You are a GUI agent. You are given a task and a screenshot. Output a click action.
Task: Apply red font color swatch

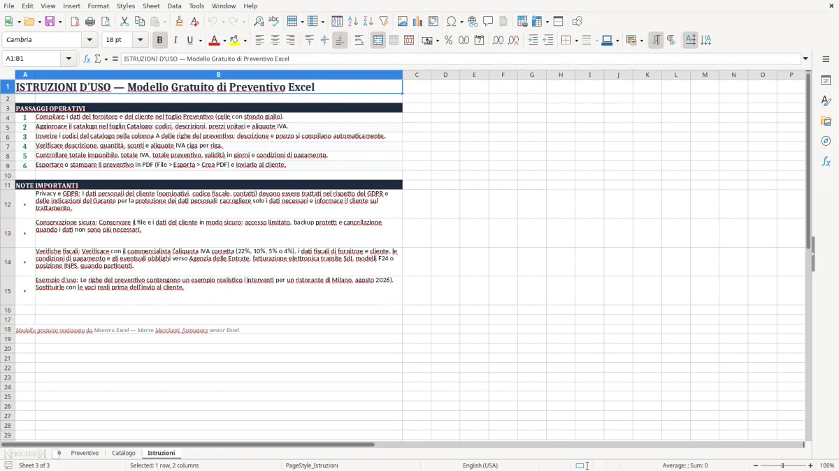[x=215, y=40]
